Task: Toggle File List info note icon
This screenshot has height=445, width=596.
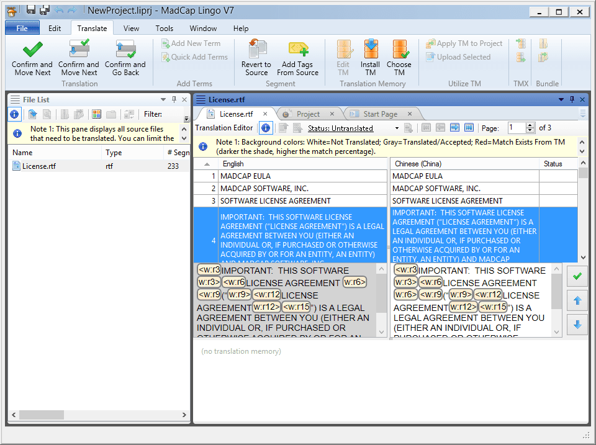Action: (14, 114)
